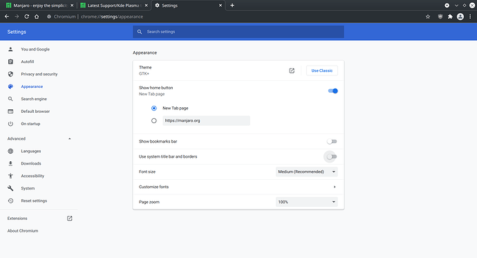Open On startup settings label
The image size is (477, 258).
(30, 124)
